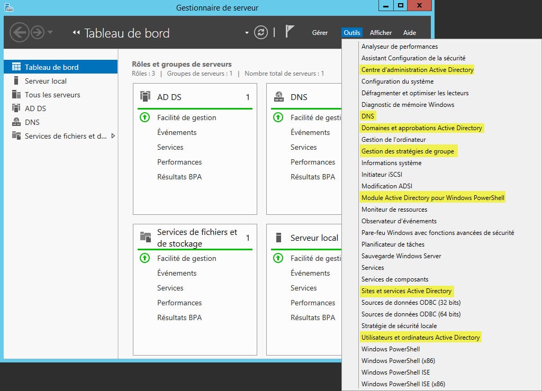Image resolution: width=542 pixels, height=391 pixels.
Task: Click green status icon in Services de fichiers tile
Action: pos(145,258)
